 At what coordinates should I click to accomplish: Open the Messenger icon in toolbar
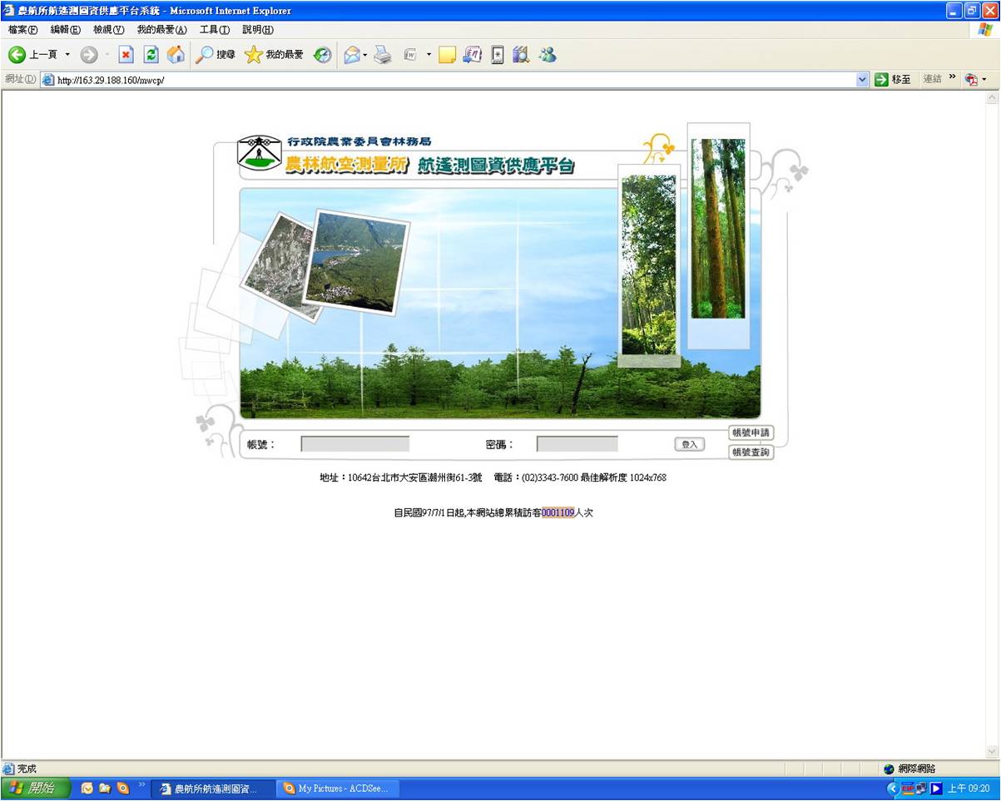547,55
